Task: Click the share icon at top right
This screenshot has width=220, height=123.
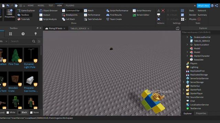Action: click(216, 5)
